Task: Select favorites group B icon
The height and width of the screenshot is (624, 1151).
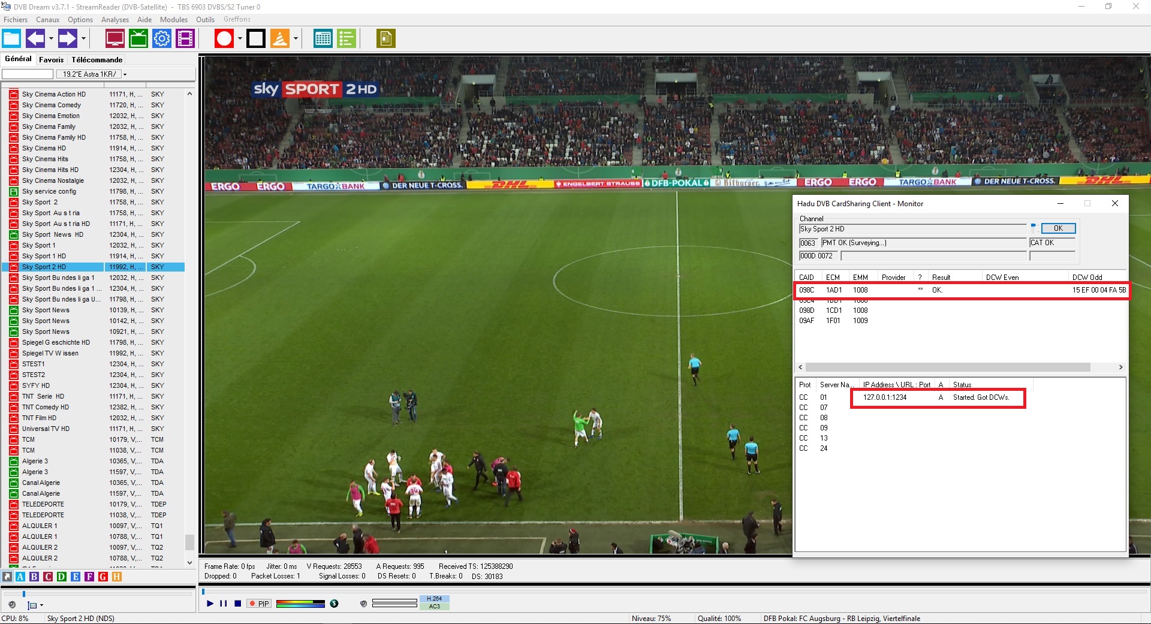Action: [x=34, y=577]
